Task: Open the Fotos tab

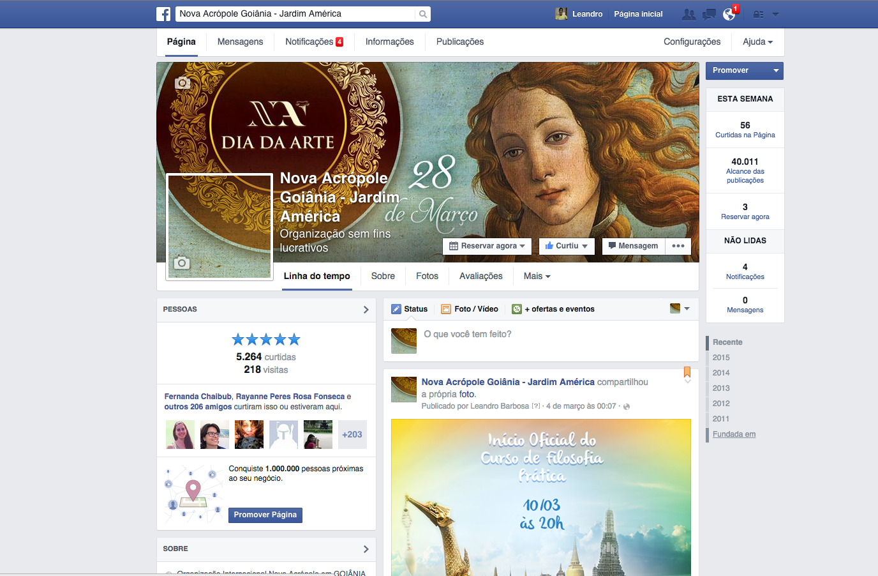Action: (427, 276)
